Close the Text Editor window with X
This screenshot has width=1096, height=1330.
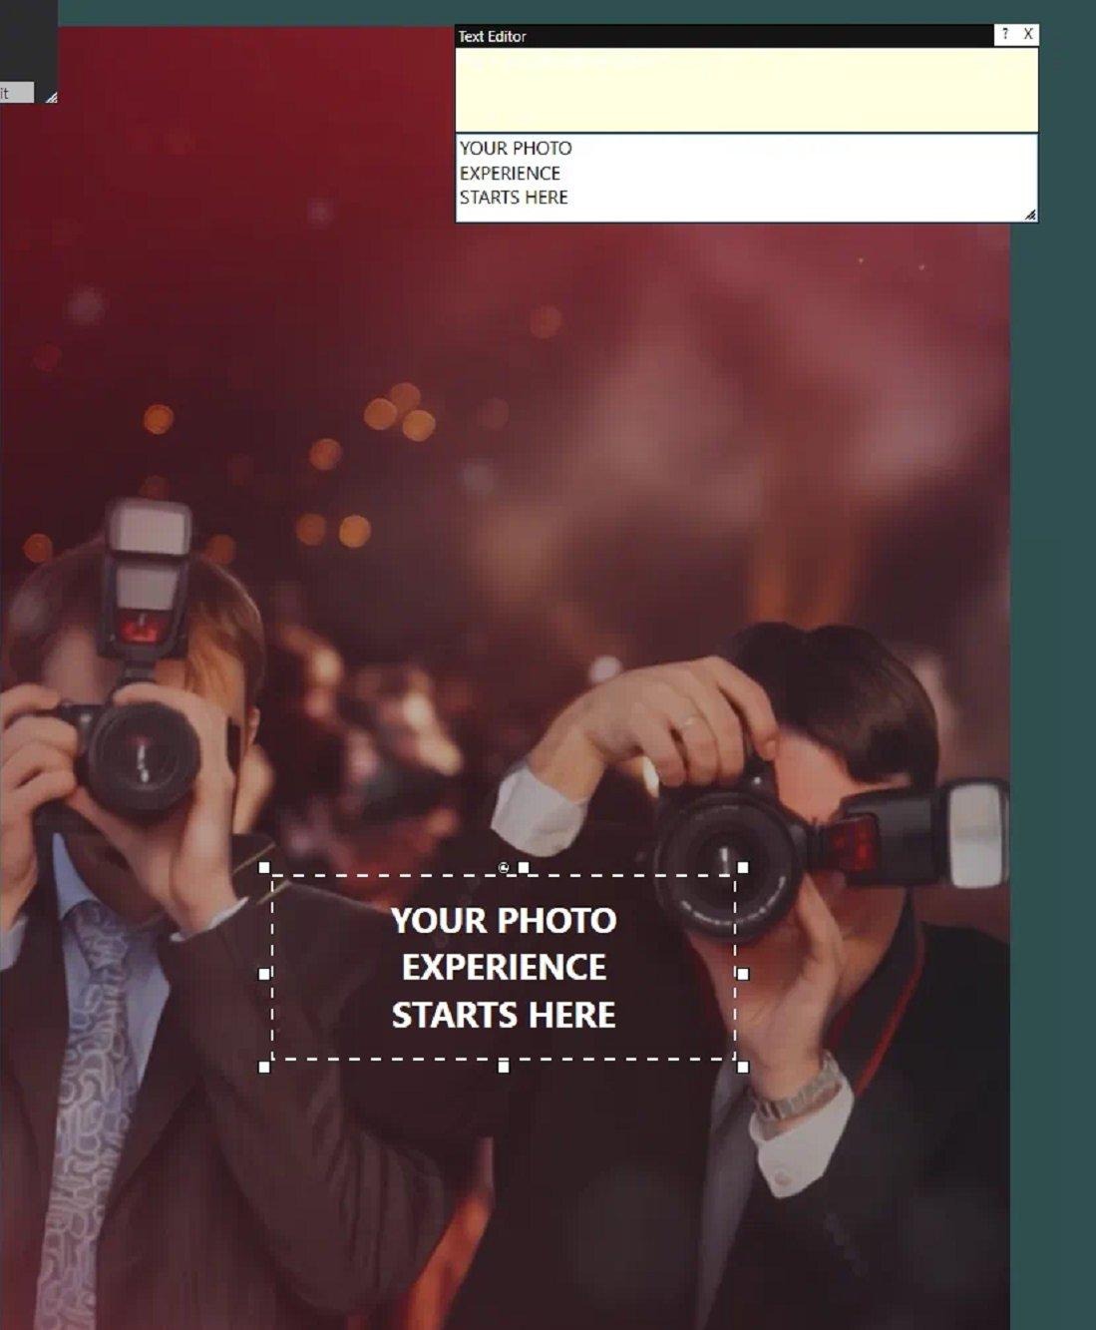[x=1027, y=35]
